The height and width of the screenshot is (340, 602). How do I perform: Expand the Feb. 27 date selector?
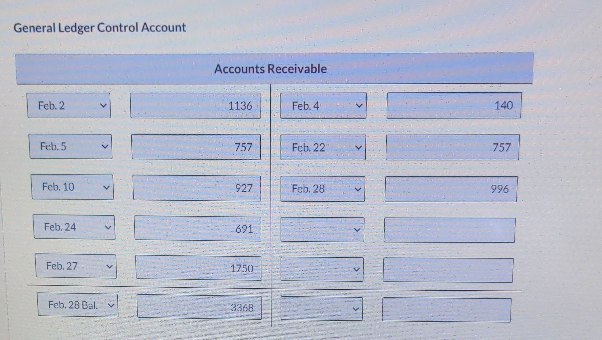[75, 268]
